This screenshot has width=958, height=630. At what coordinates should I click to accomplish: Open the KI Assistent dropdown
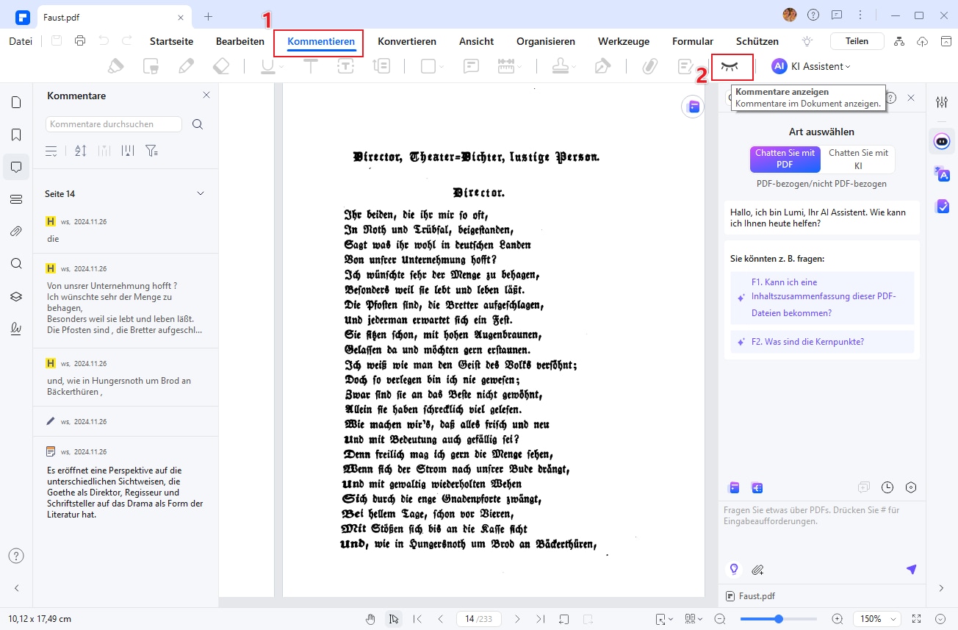click(x=811, y=66)
